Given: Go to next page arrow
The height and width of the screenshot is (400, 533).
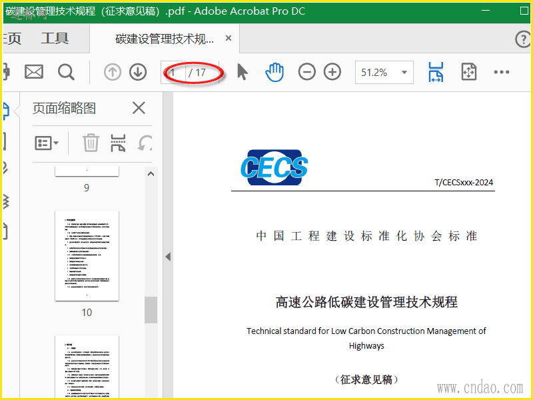Looking at the screenshot, I should point(138,72).
